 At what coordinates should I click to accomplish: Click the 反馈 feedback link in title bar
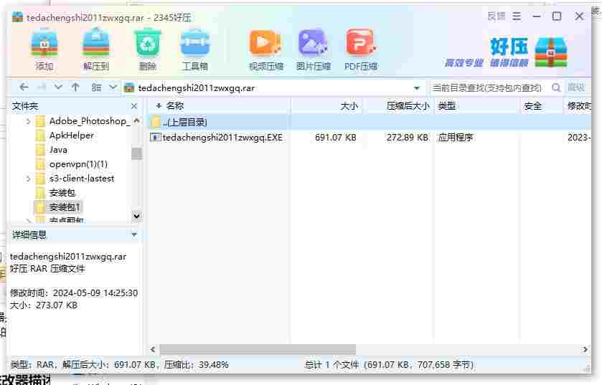point(497,16)
